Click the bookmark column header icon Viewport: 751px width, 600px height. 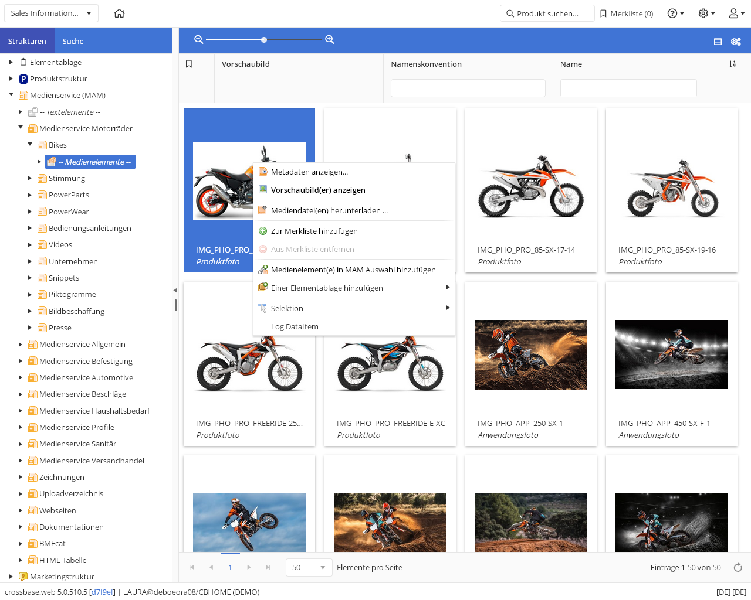(x=189, y=64)
